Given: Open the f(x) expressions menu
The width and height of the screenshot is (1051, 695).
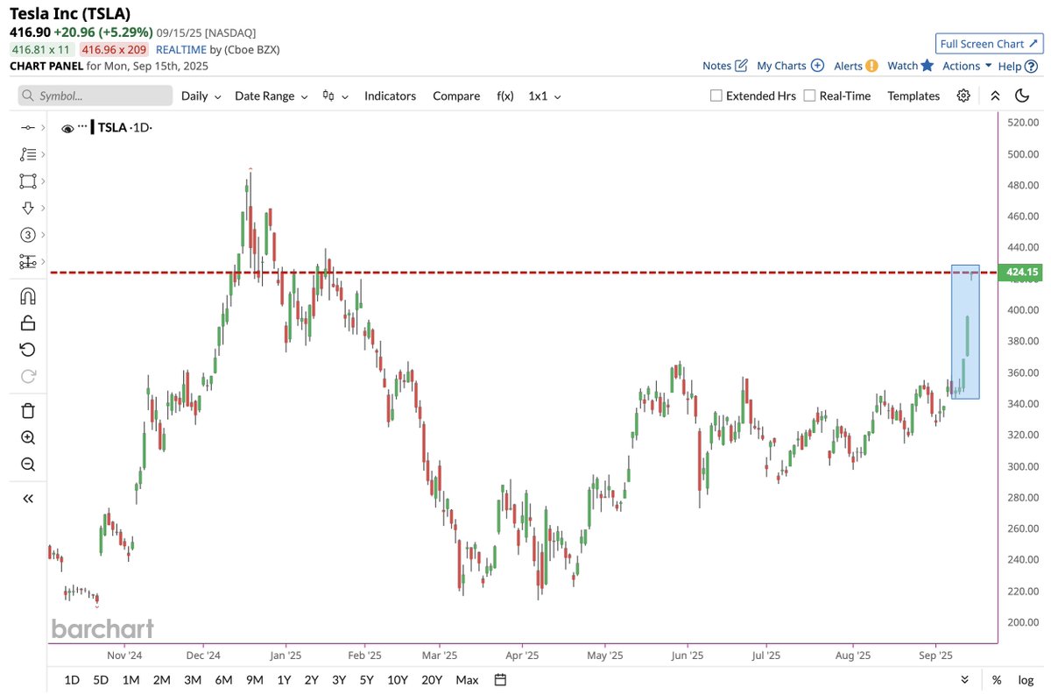Looking at the screenshot, I should pos(505,96).
